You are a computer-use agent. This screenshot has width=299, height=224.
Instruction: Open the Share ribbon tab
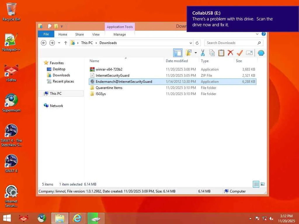point(79,34)
